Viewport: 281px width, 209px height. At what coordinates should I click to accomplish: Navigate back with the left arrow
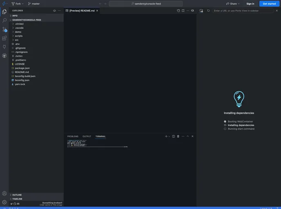click(x=100, y=4)
